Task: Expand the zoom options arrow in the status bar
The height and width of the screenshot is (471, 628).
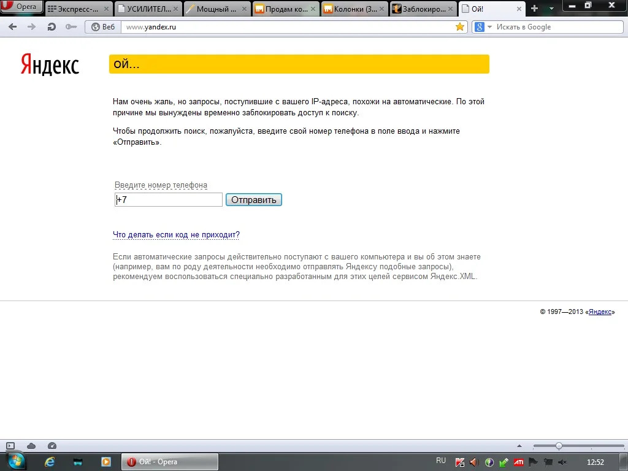Action: (x=519, y=446)
